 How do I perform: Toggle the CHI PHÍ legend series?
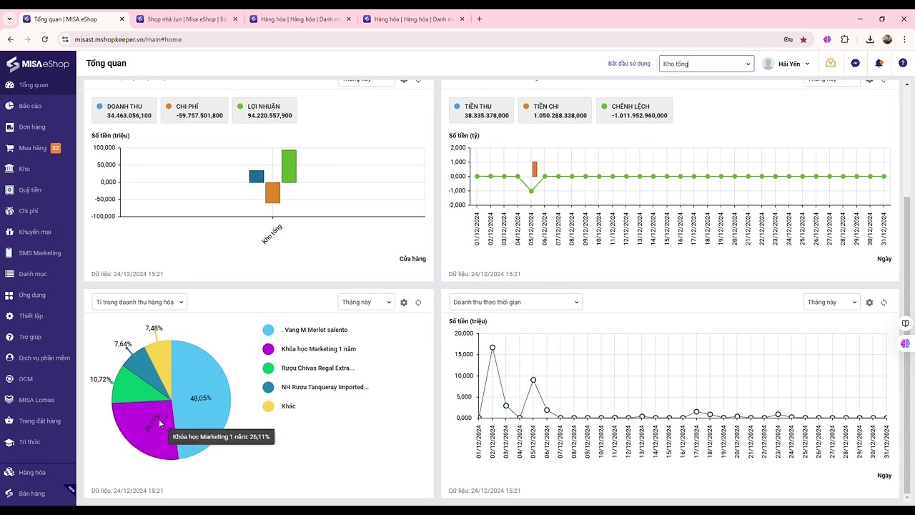(x=194, y=111)
